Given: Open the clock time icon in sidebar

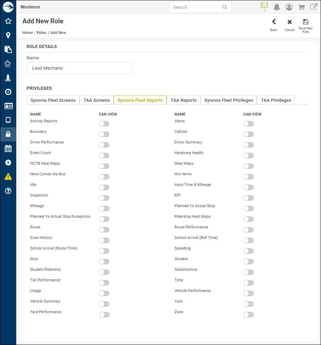Looking at the screenshot, I should tap(8, 92).
